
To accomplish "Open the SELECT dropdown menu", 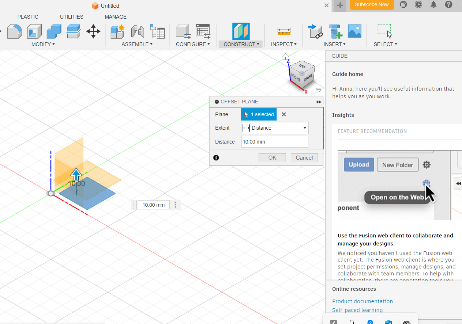I will pos(385,44).
